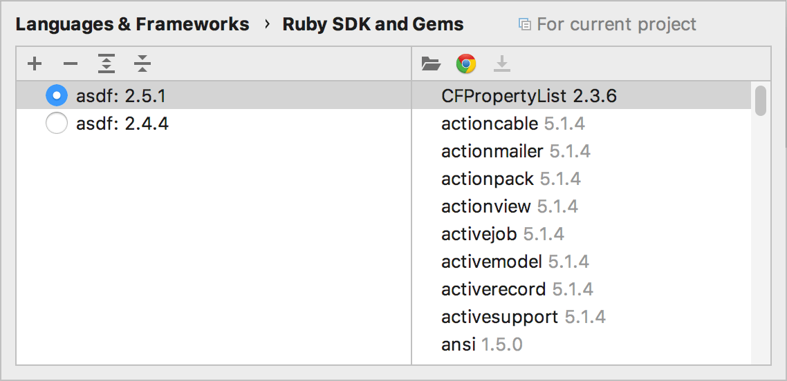Click the Chrome browser icon
The image size is (787, 381).
[x=466, y=64]
